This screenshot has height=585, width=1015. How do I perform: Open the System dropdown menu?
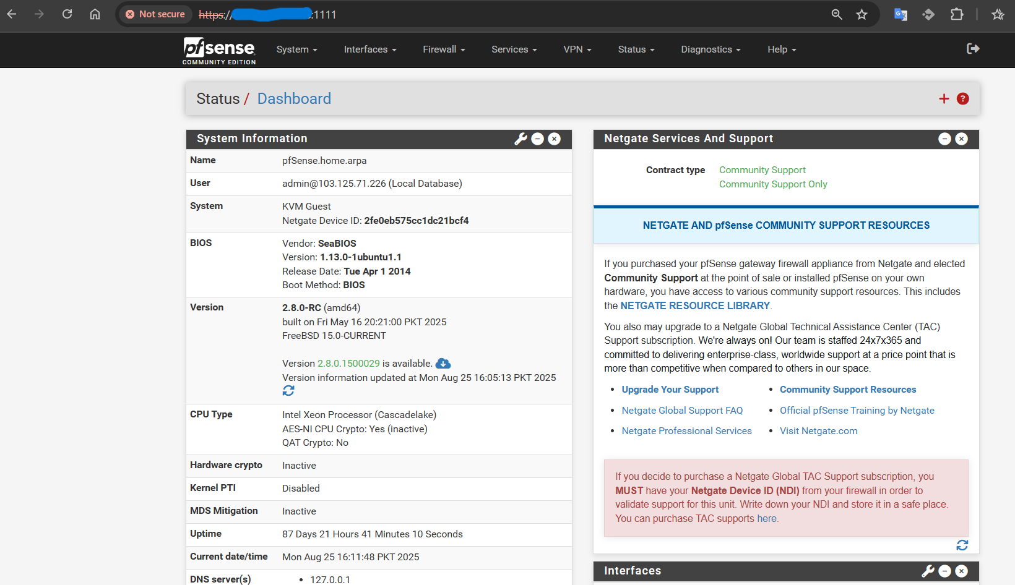[296, 49]
